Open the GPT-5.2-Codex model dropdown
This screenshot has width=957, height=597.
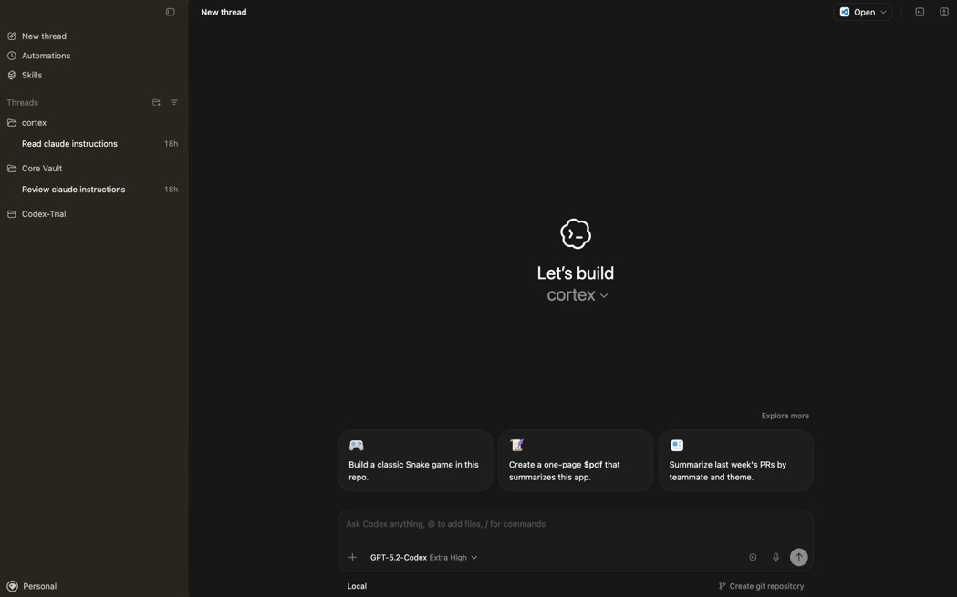point(423,558)
